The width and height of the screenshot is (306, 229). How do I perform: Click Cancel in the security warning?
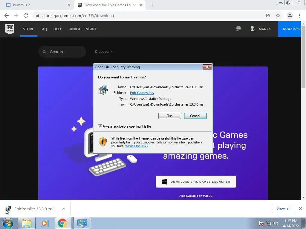click(x=195, y=116)
